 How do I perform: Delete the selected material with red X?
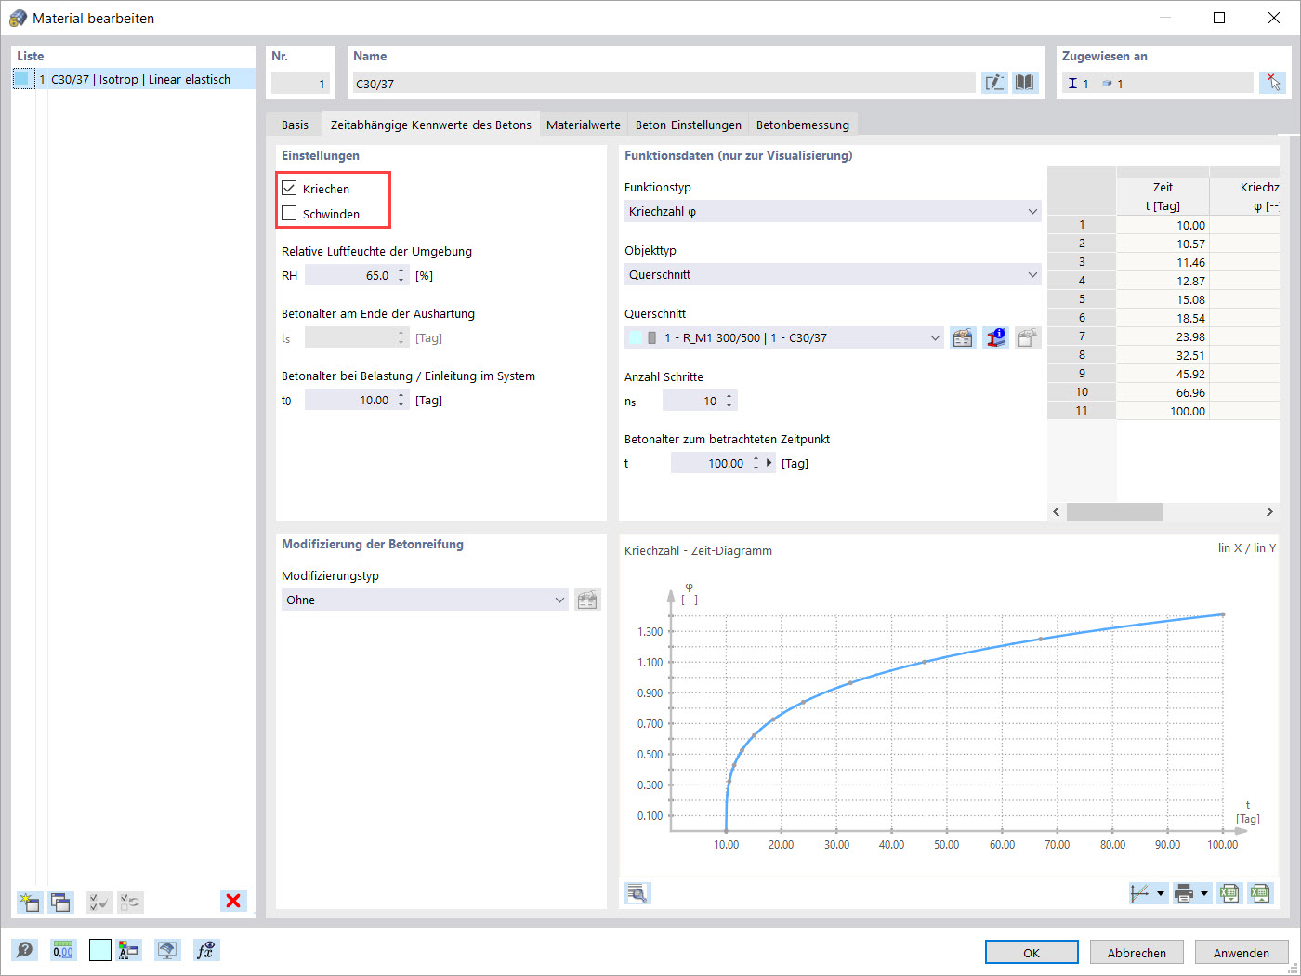233,901
